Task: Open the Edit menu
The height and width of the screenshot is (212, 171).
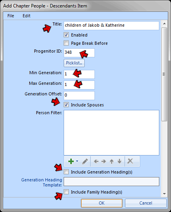Action: pos(26,16)
